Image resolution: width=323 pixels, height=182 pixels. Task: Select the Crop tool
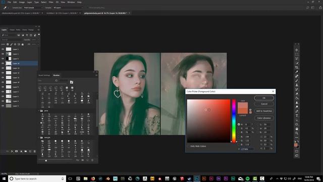point(297,67)
